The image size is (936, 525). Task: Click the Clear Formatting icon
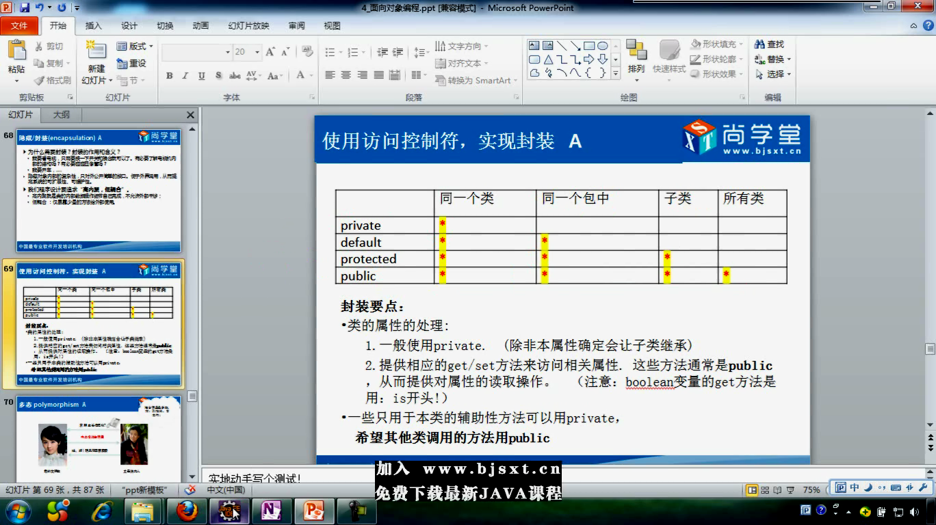point(306,52)
